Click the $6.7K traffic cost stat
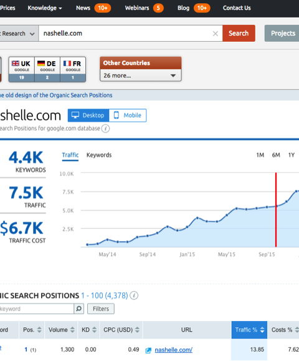 click(x=22, y=229)
